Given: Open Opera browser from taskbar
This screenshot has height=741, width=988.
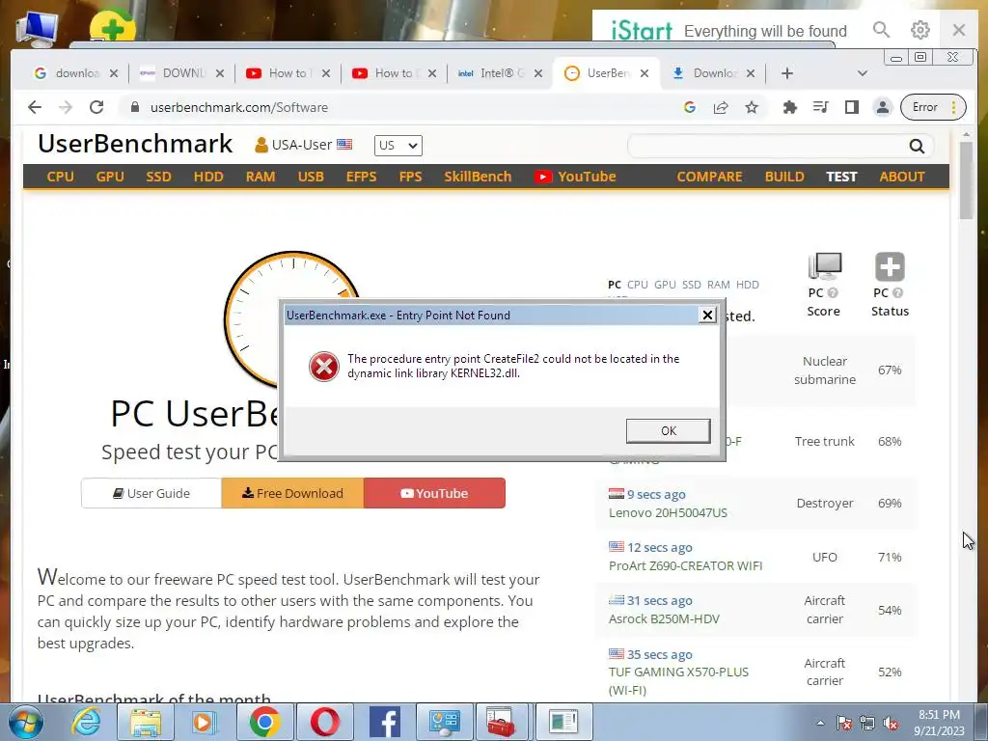Looking at the screenshot, I should tap(324, 722).
